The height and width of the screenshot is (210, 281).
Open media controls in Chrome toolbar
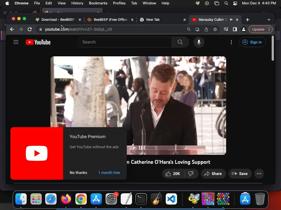[226, 29]
